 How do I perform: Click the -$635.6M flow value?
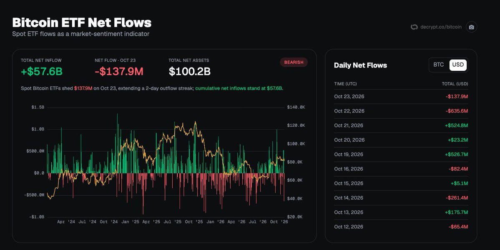tap(457, 111)
